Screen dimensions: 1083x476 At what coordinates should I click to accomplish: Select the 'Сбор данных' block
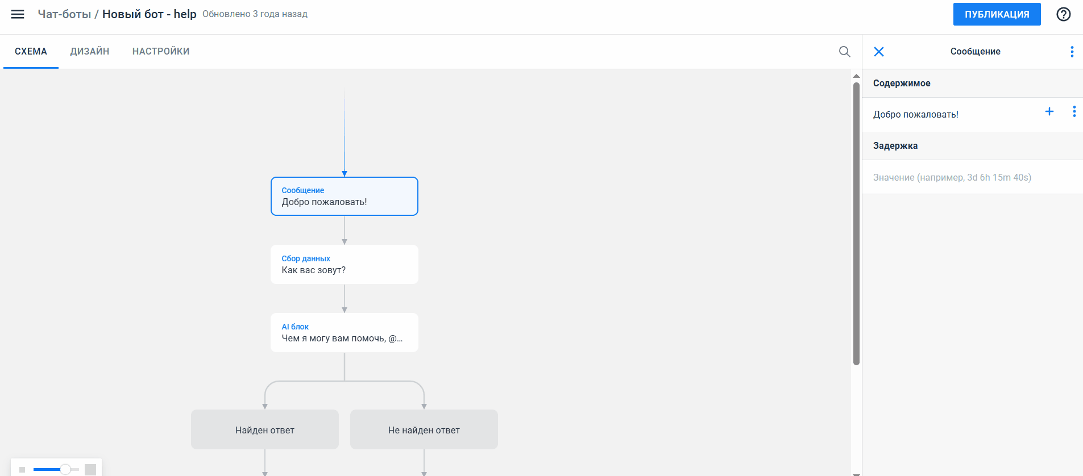(x=344, y=265)
